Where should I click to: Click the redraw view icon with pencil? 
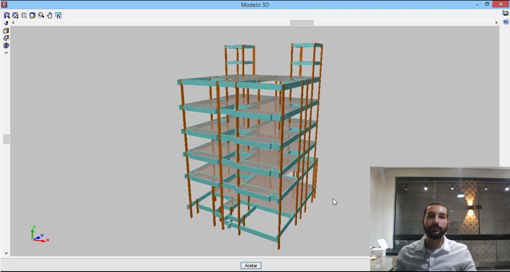coord(32,15)
